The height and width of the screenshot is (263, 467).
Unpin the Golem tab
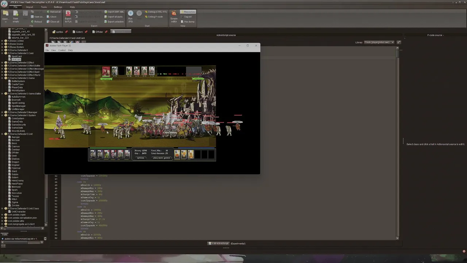pos(86,32)
